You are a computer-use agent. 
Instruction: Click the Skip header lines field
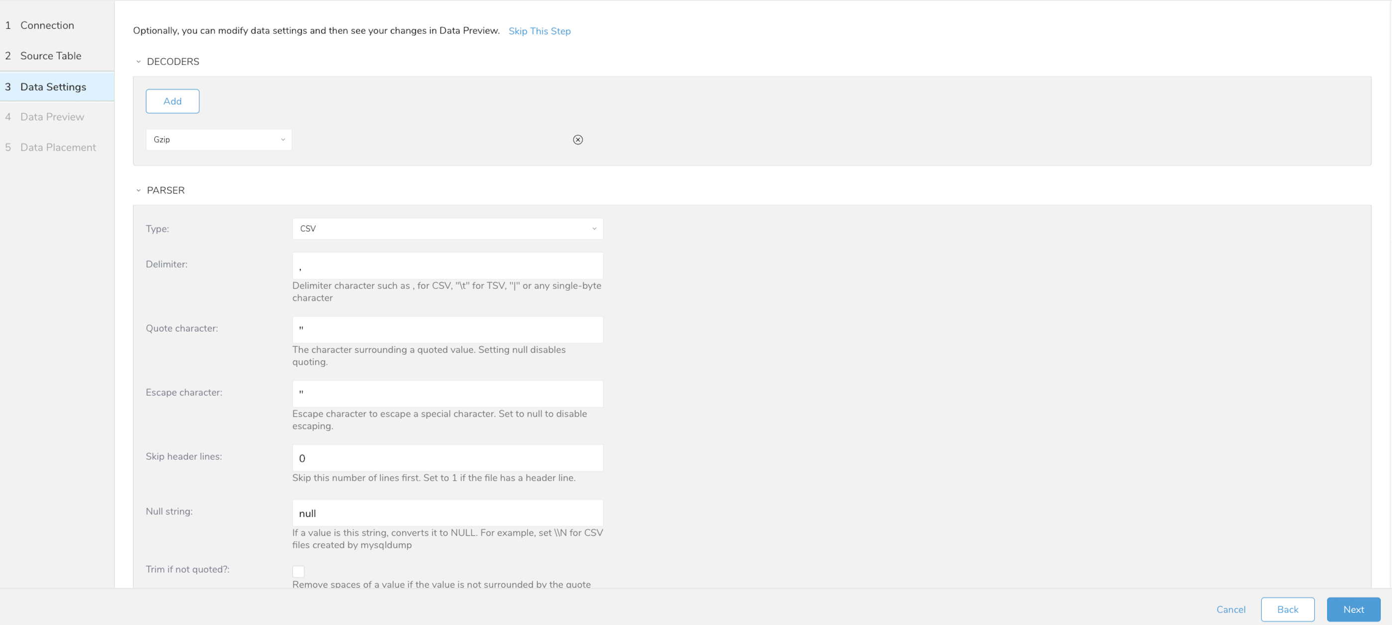pos(447,458)
